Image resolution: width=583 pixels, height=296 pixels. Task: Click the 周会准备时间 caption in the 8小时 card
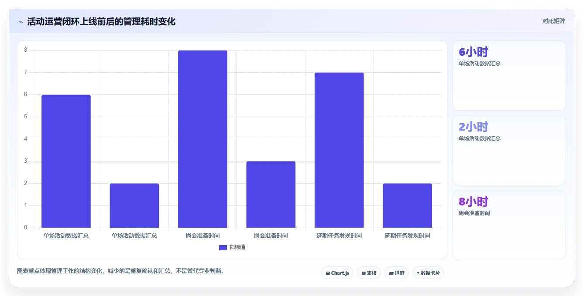474,213
